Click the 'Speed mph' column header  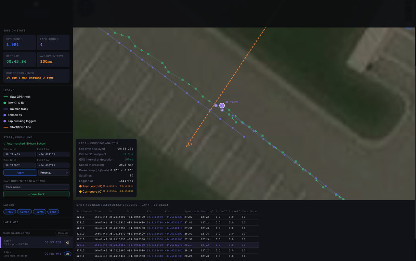click(x=191, y=211)
